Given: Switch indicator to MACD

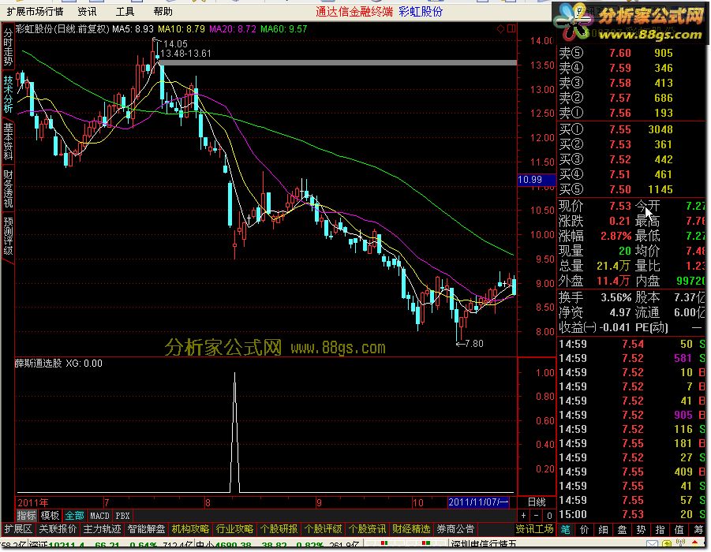Looking at the screenshot, I should pos(99,516).
